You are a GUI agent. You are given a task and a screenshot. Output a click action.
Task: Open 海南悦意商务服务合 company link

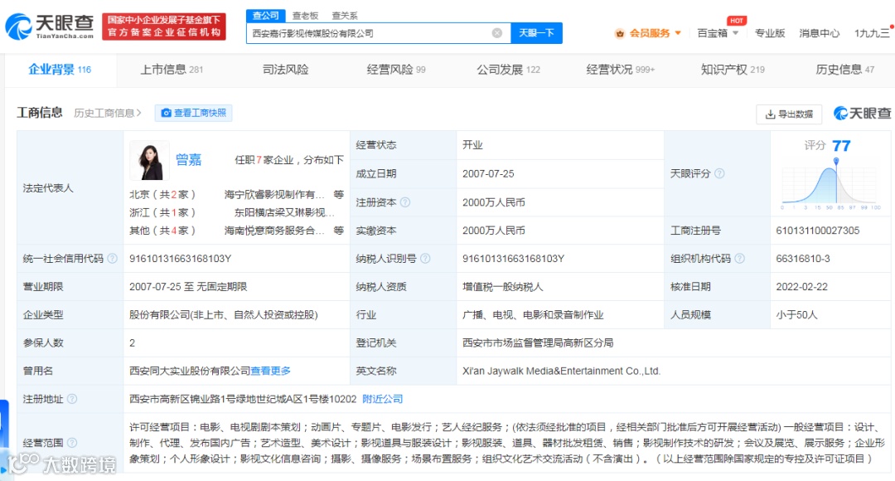(274, 231)
